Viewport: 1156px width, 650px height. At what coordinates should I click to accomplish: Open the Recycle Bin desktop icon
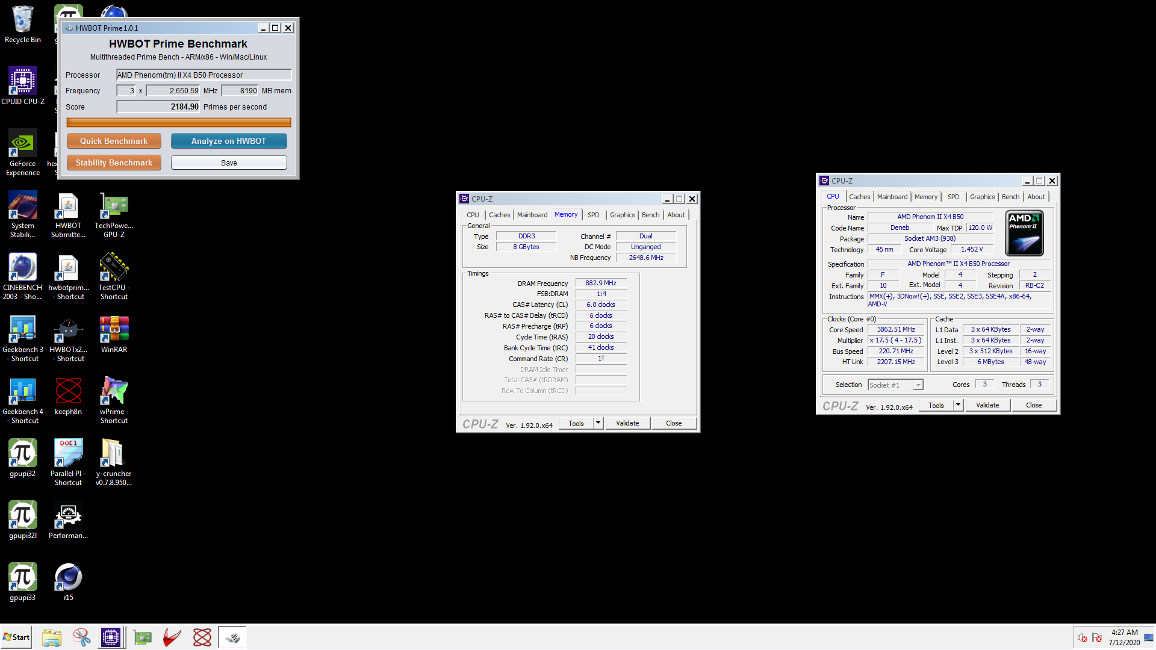[x=23, y=25]
